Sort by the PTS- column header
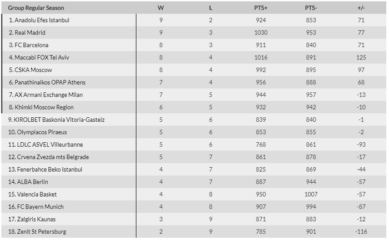The height and width of the screenshot is (240, 389). click(311, 8)
